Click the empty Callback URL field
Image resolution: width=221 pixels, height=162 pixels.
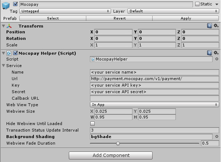[154, 98]
